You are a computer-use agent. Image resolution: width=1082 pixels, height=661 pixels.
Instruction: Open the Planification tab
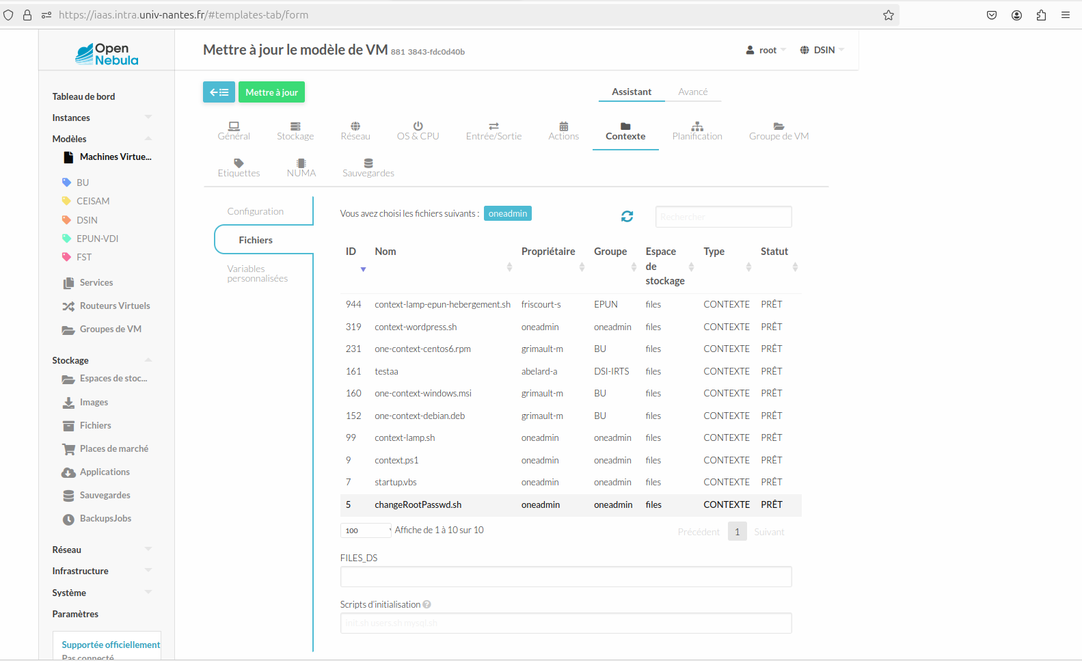click(x=697, y=131)
